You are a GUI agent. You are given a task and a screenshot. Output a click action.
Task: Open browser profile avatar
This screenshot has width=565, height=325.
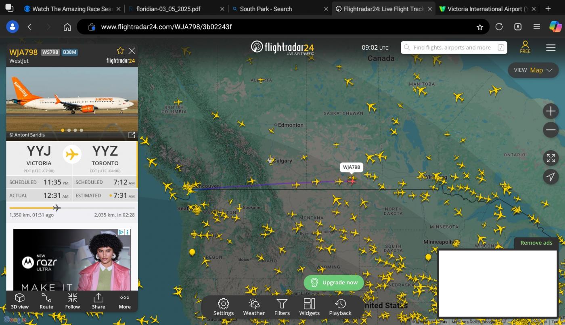pos(13,27)
